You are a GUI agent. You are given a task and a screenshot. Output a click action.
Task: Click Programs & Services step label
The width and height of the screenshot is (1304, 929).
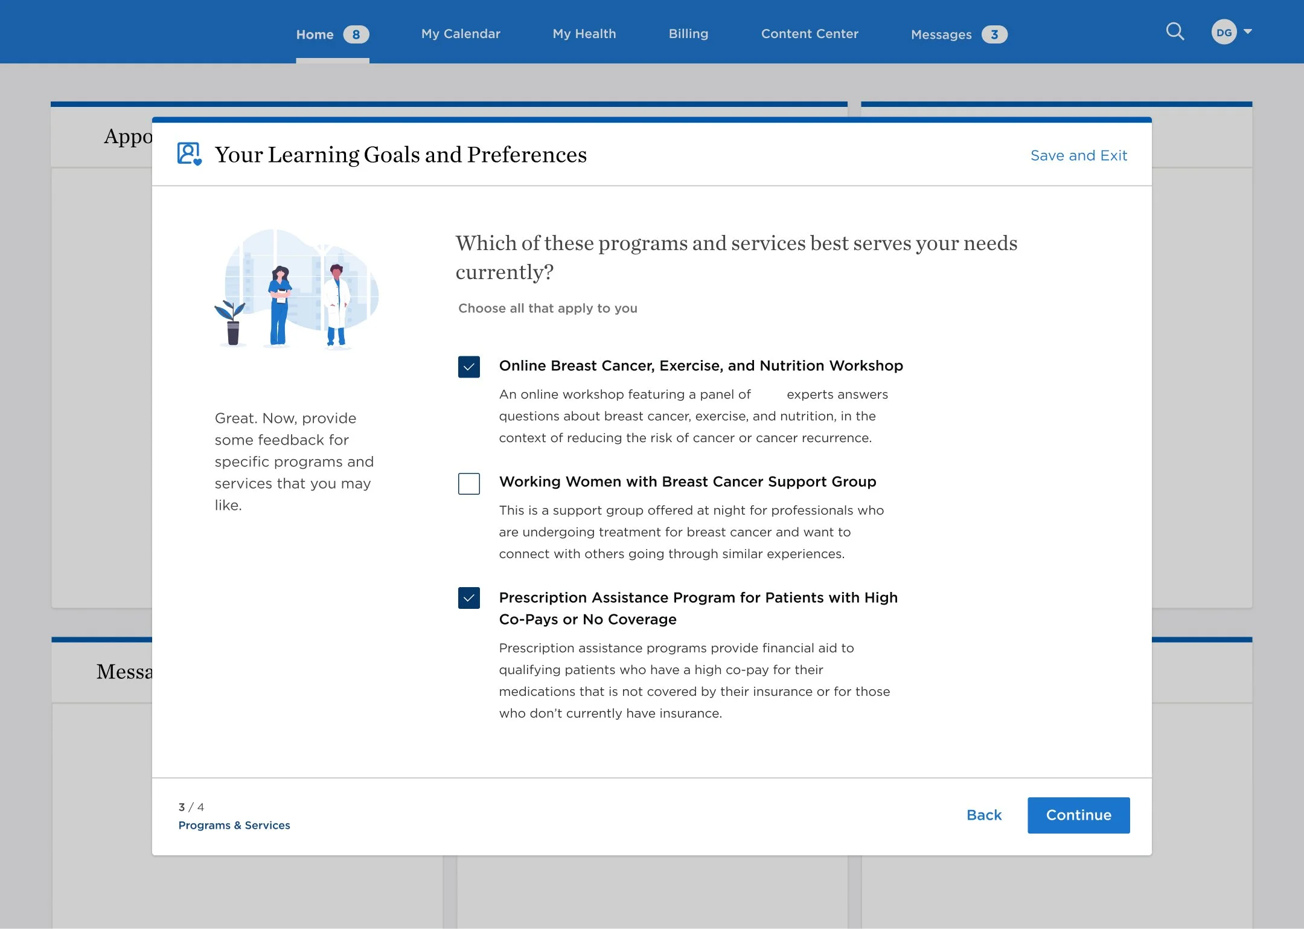pos(234,825)
